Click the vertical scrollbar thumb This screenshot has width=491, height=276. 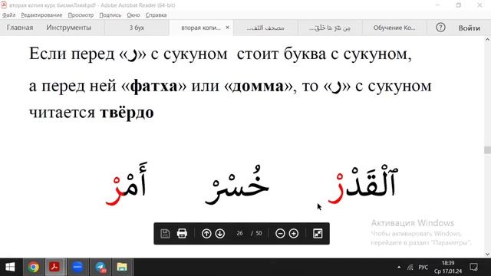488,150
